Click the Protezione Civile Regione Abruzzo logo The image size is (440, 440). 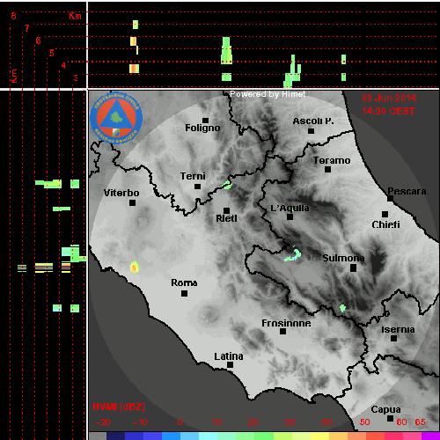(116, 119)
